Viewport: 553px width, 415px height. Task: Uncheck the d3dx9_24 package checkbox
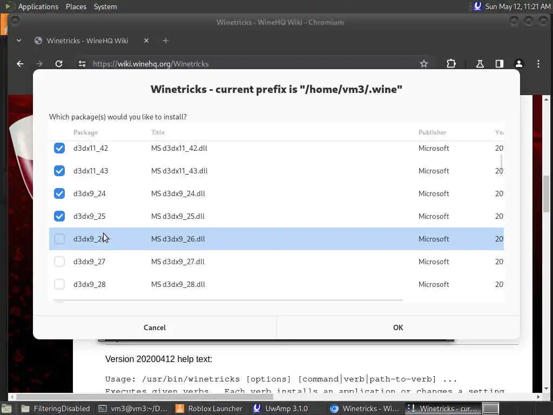(59, 193)
